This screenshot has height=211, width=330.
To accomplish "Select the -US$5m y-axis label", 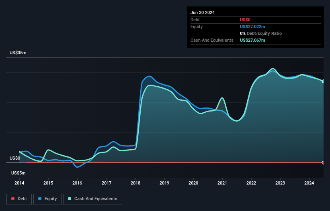I will tap(17, 173).
